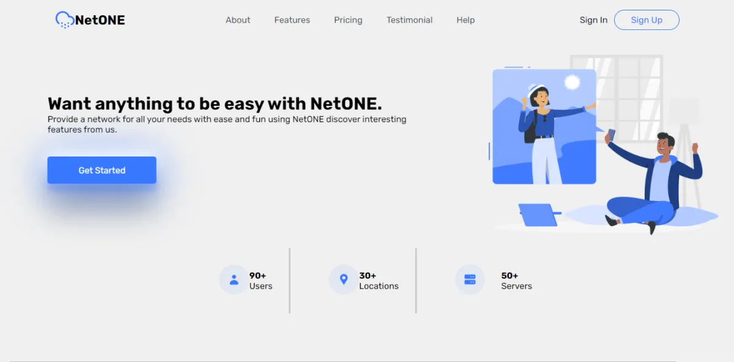
Task: Select the Servers stack icon
Action: pos(470,279)
